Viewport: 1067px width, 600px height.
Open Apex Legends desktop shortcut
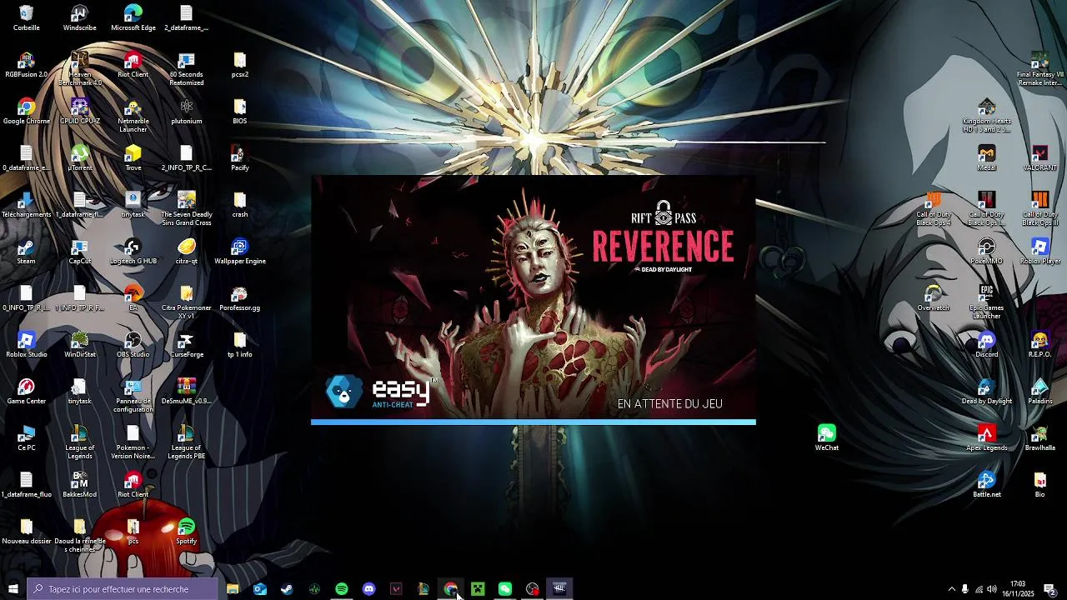(987, 438)
